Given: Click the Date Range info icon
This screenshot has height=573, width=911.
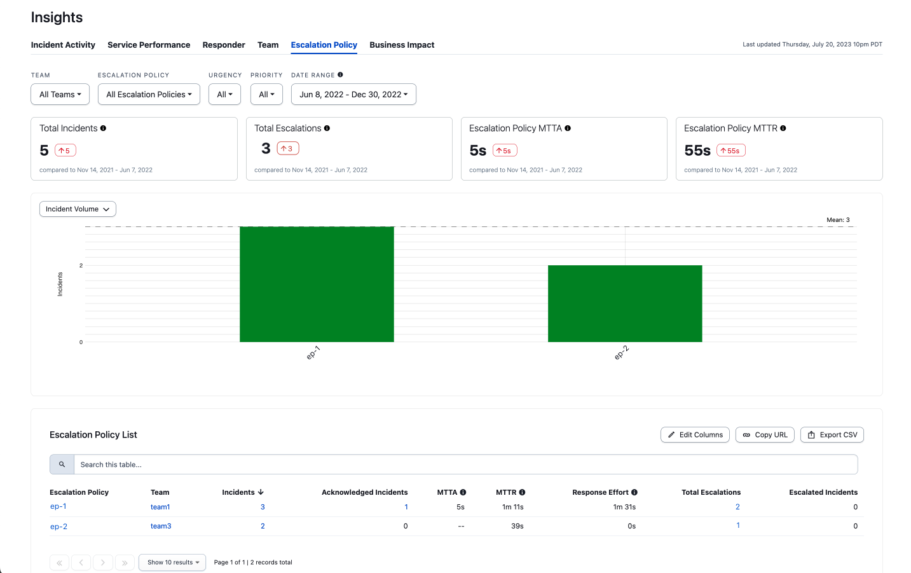Looking at the screenshot, I should 340,75.
